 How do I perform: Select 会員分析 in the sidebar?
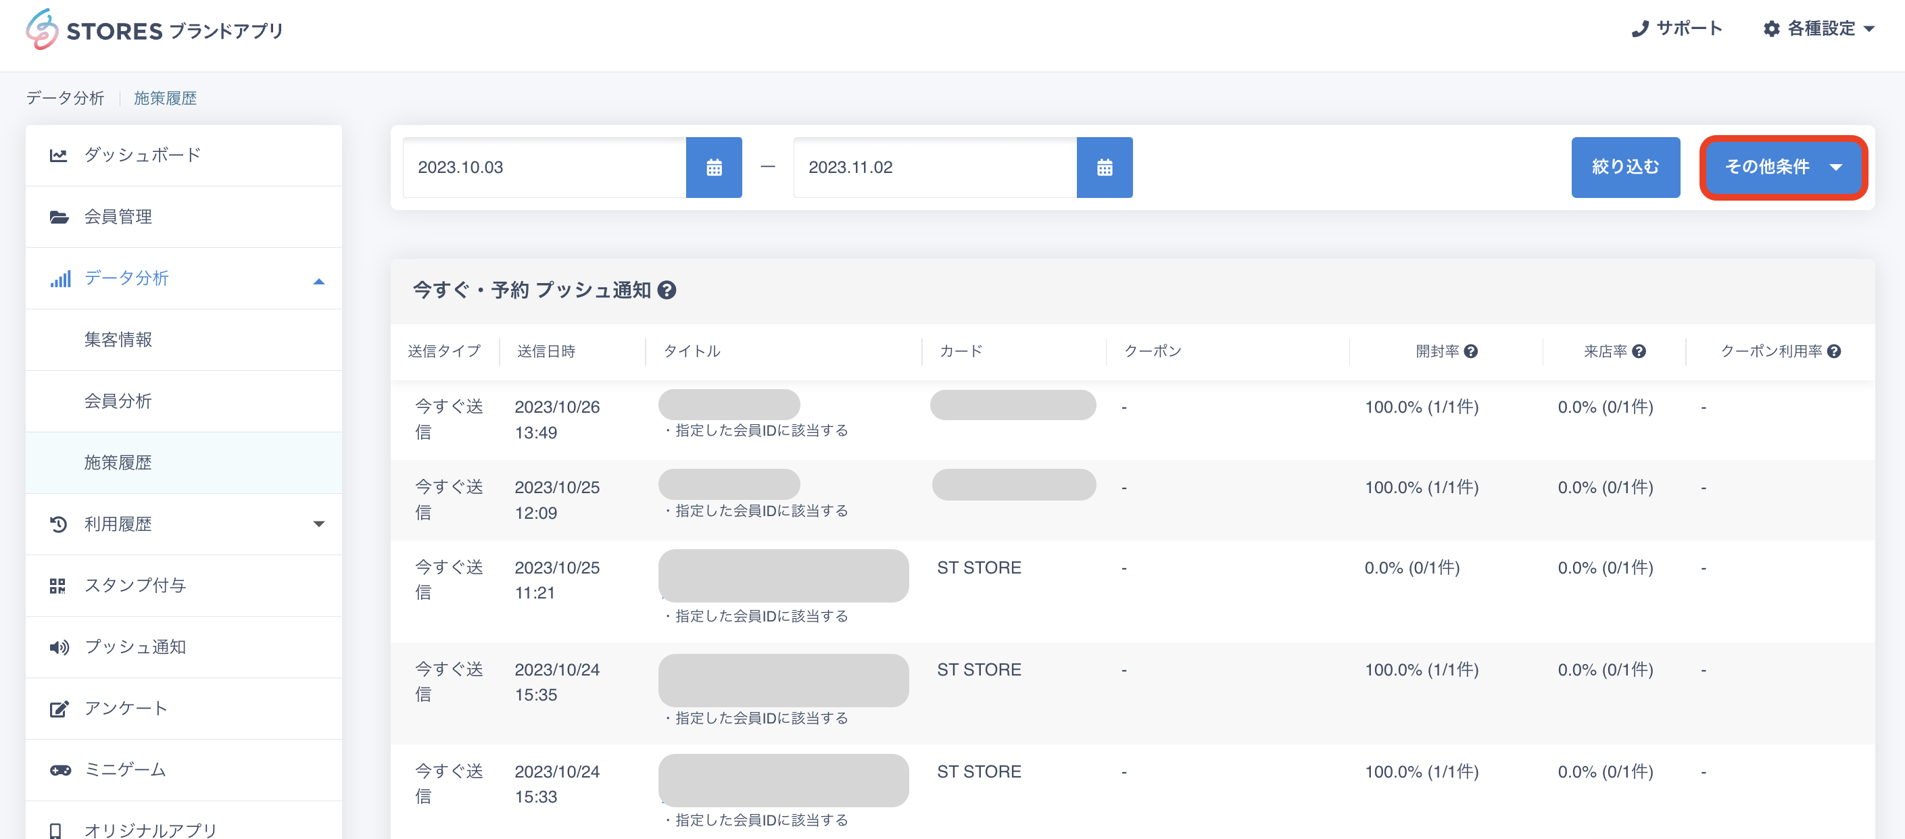118,401
